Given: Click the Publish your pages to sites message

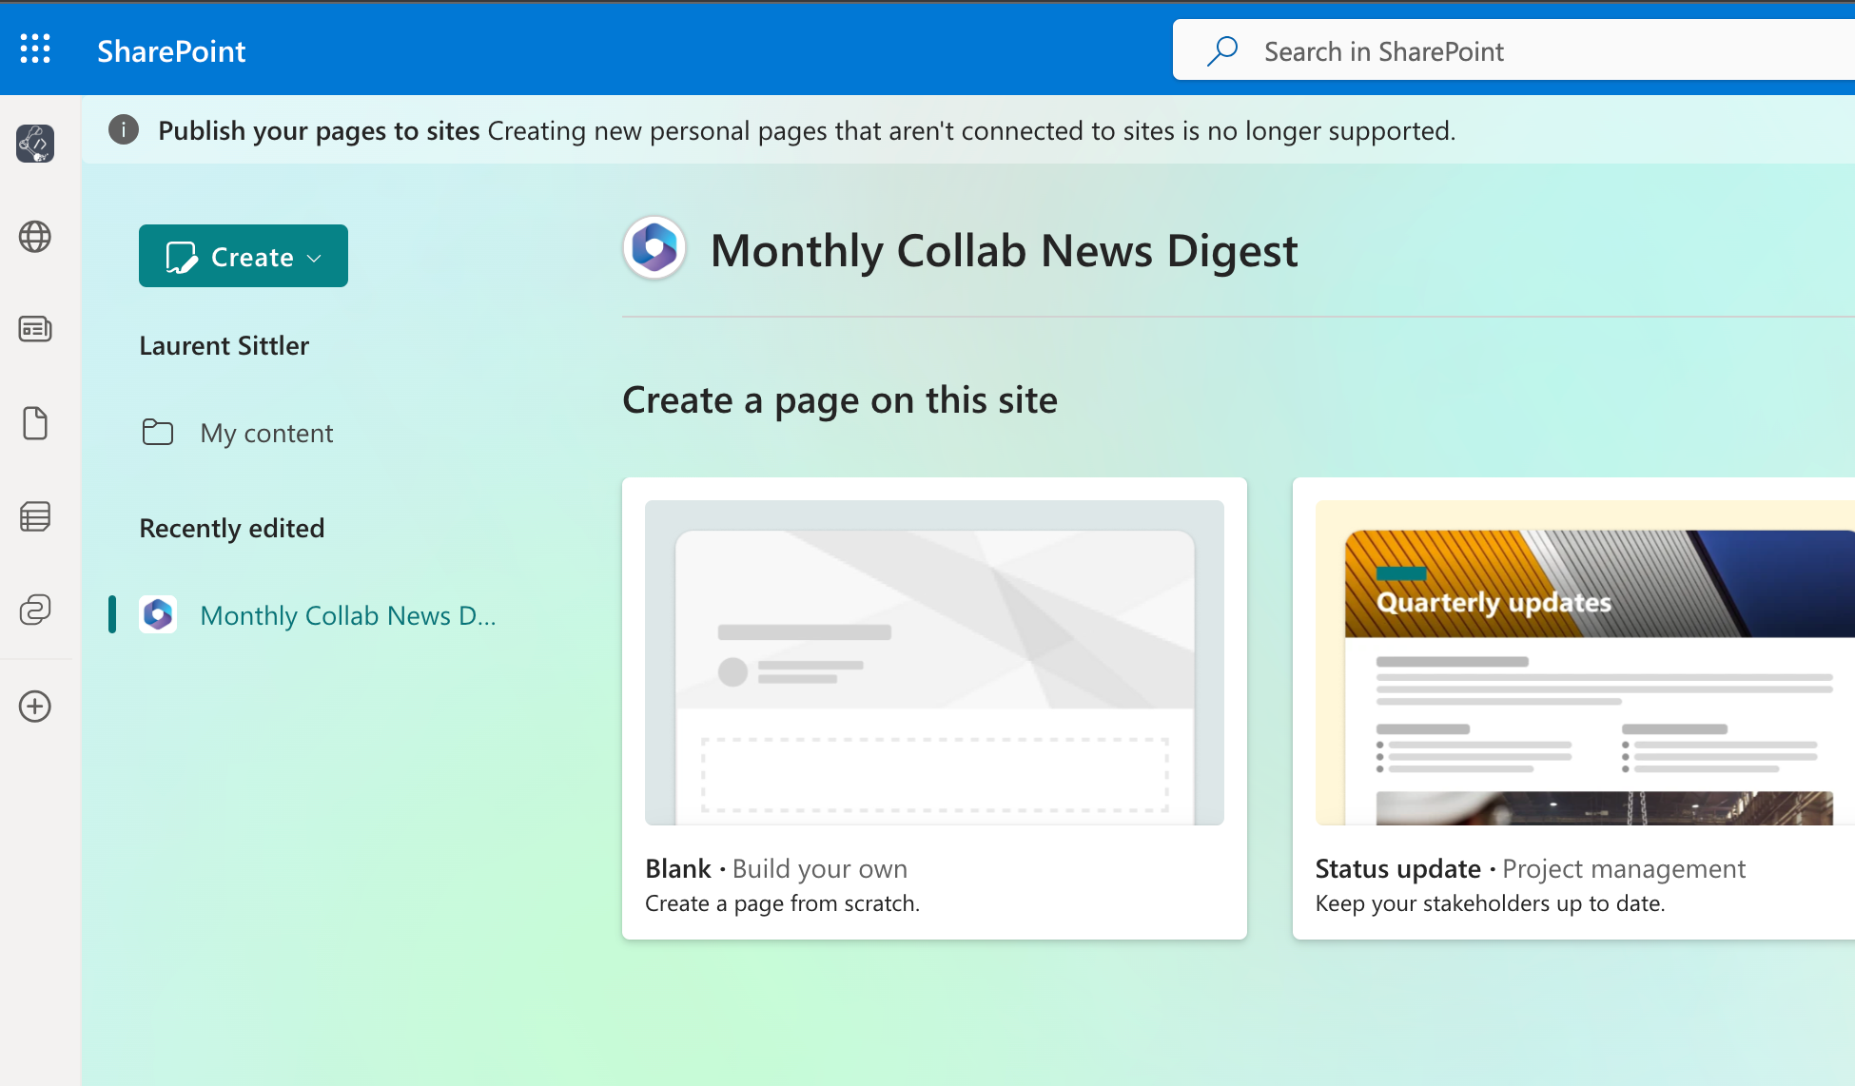Looking at the screenshot, I should click(807, 130).
